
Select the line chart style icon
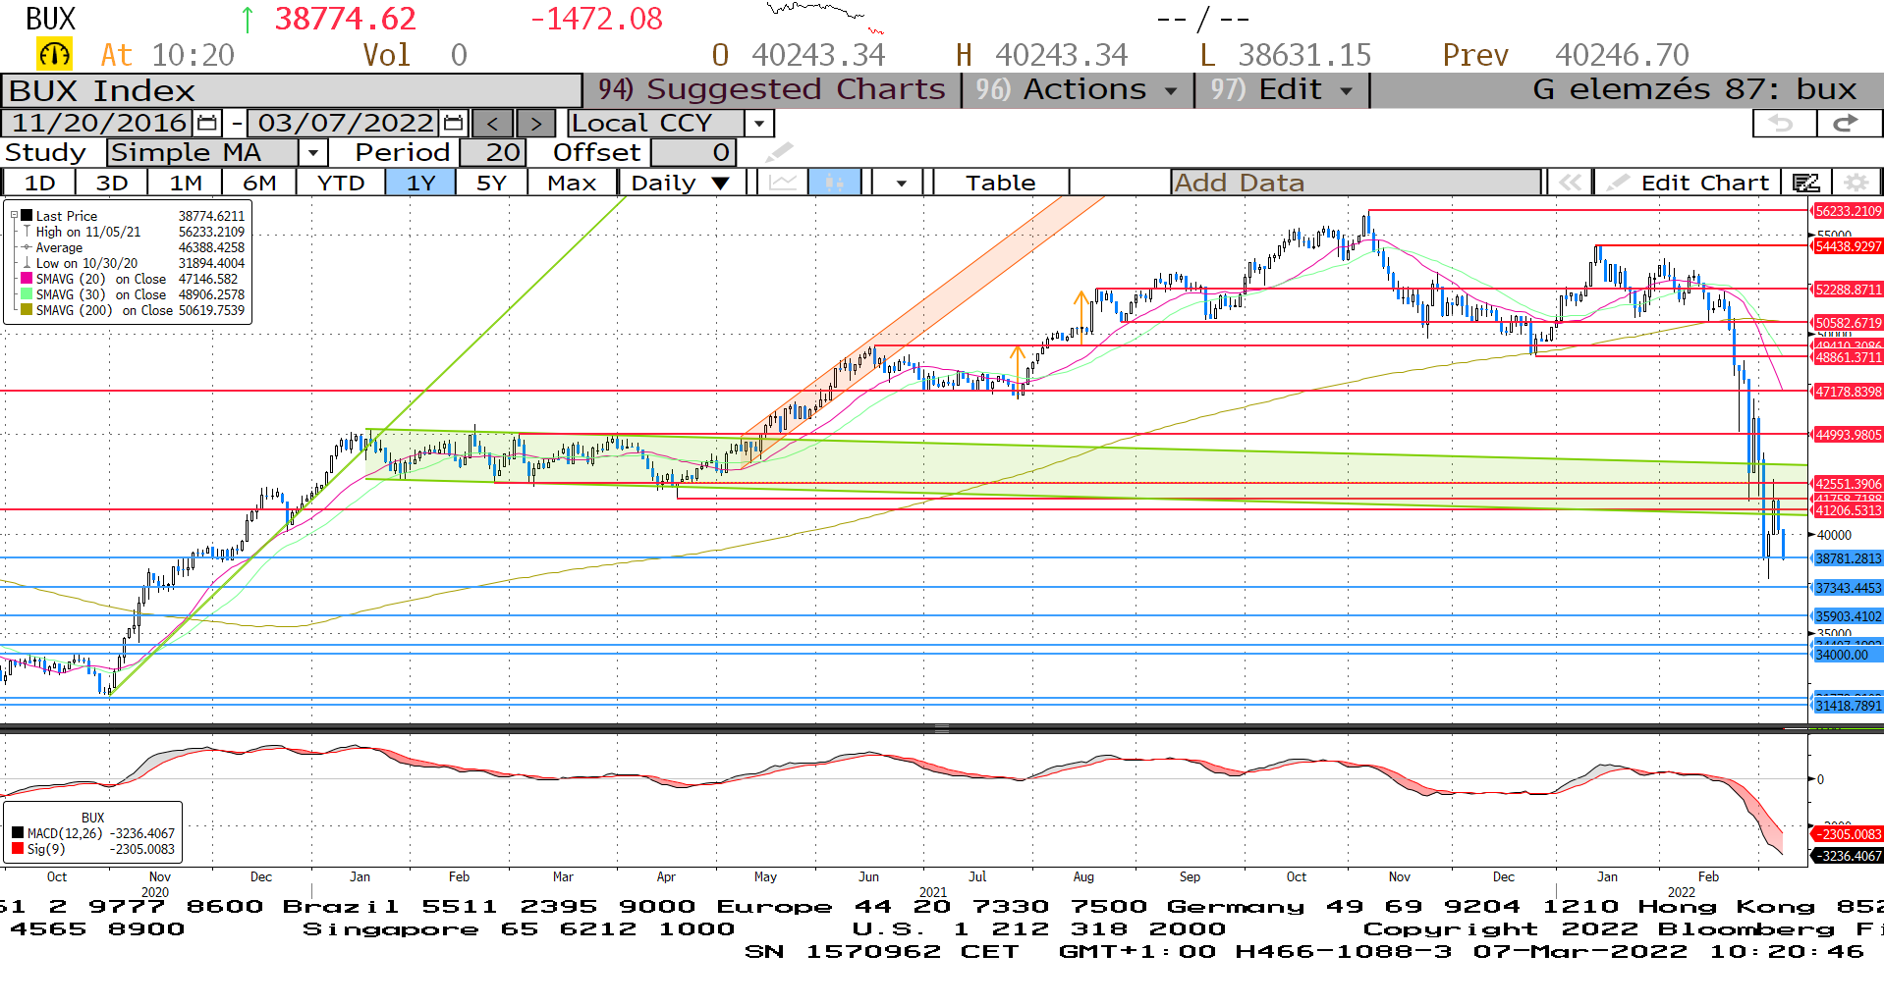point(783,183)
